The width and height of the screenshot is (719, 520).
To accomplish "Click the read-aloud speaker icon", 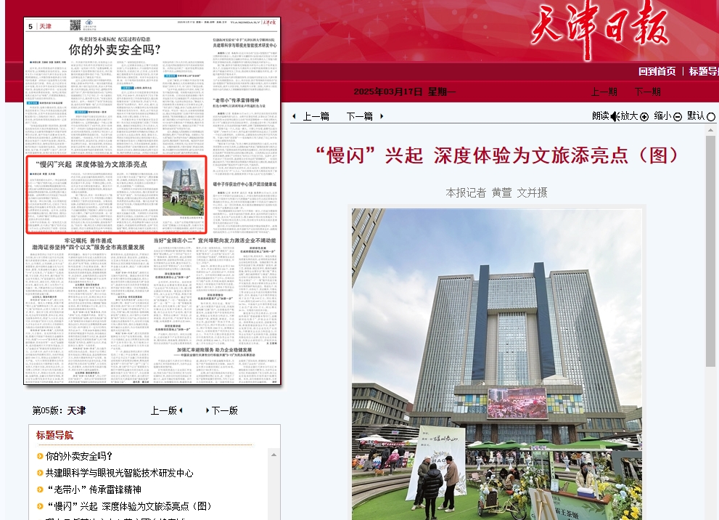I will click(x=615, y=116).
